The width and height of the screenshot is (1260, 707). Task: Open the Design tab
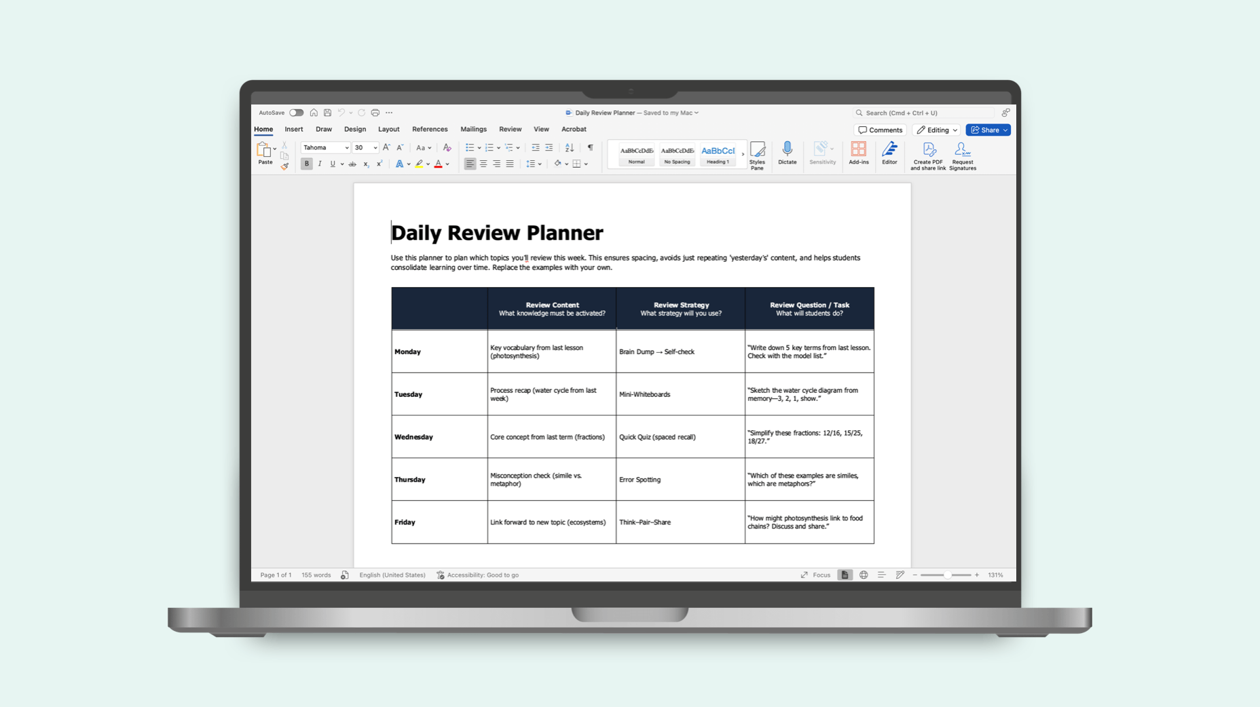355,129
